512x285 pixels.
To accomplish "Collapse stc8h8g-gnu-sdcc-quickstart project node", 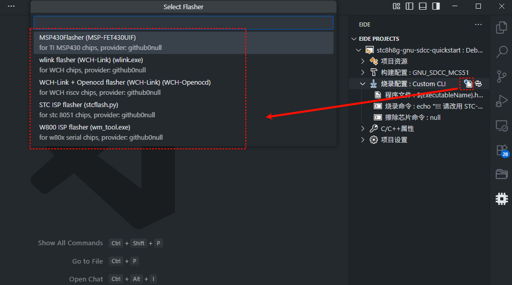I will 359,50.
